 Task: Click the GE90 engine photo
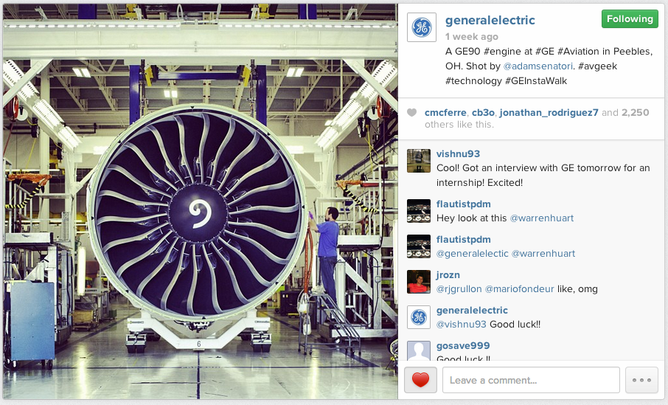(201, 201)
